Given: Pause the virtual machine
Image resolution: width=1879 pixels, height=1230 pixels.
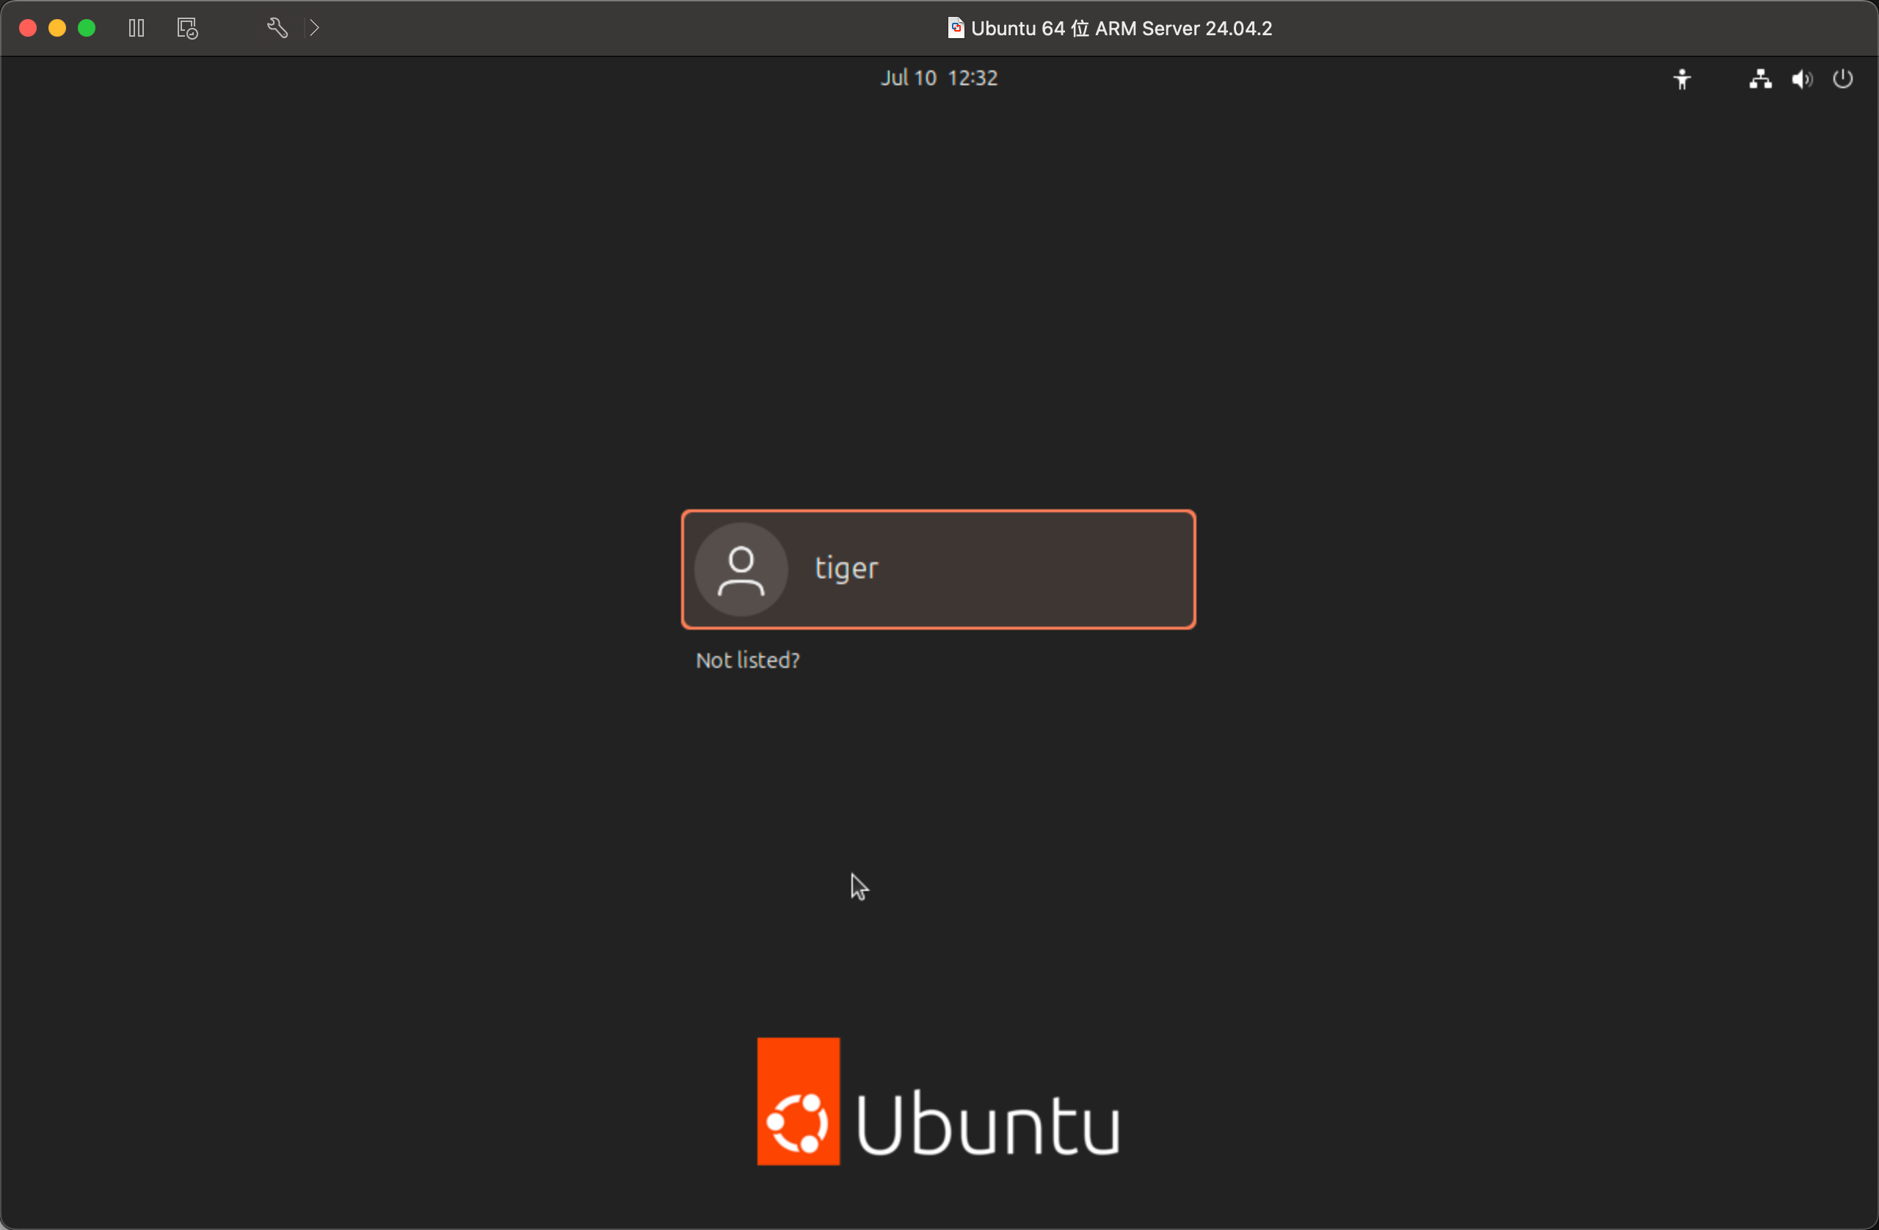Looking at the screenshot, I should coord(137,29).
